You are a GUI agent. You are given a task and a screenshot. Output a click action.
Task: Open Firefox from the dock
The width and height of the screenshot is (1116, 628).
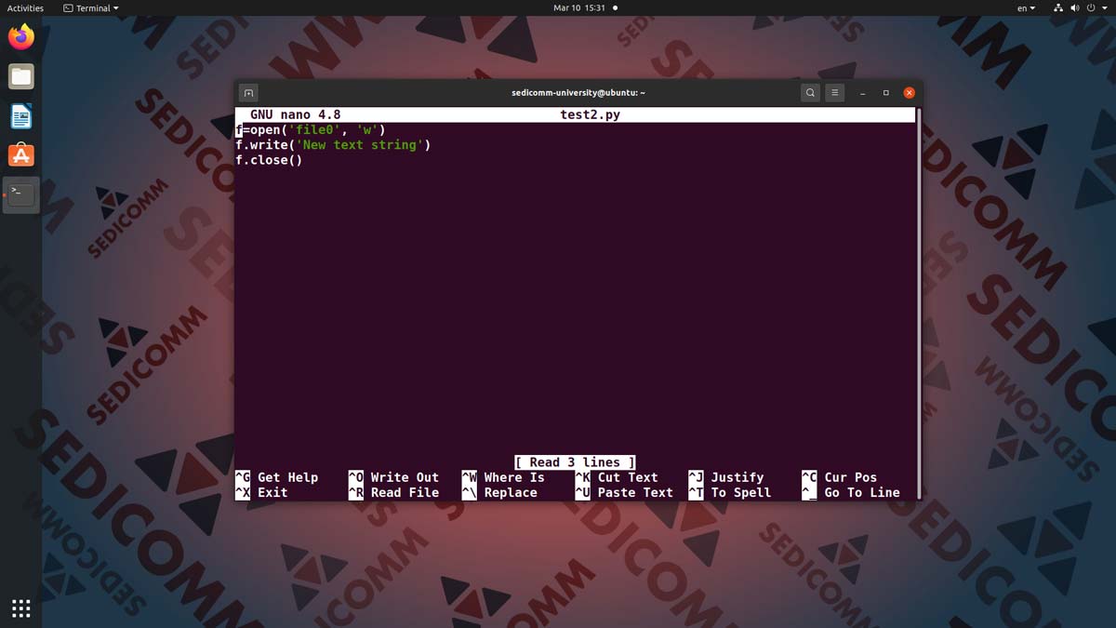point(20,37)
